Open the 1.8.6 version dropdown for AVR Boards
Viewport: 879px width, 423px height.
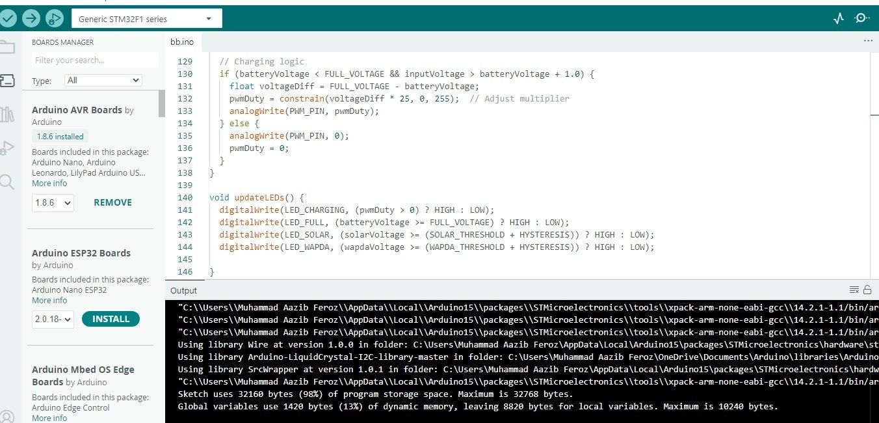pyautogui.click(x=53, y=202)
